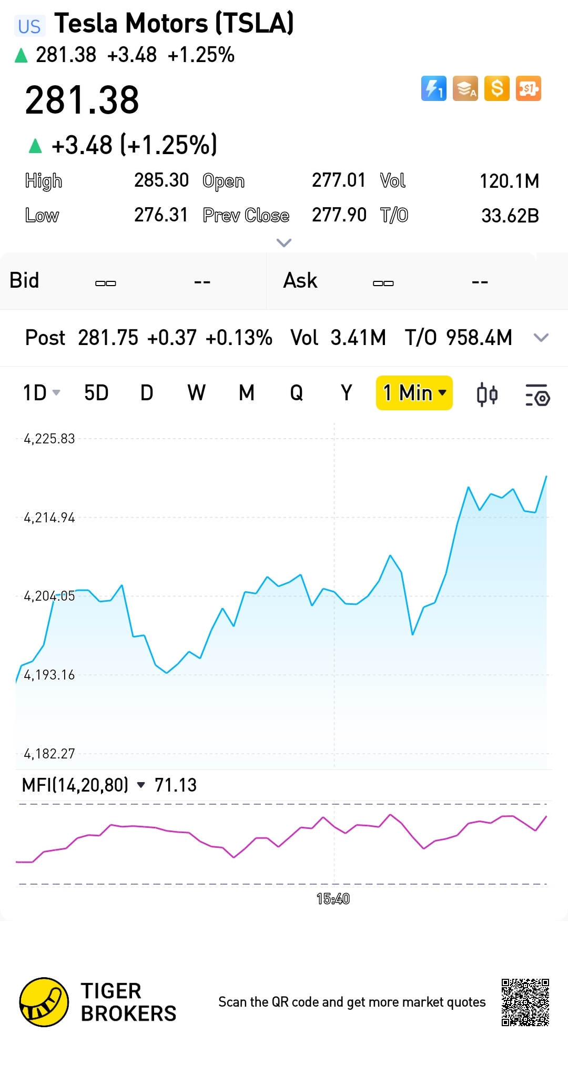Open the chart indicator settings icon
The width and height of the screenshot is (568, 1084).
pos(537,394)
